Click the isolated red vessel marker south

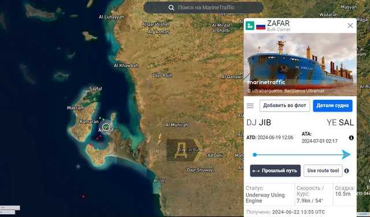click(x=83, y=196)
